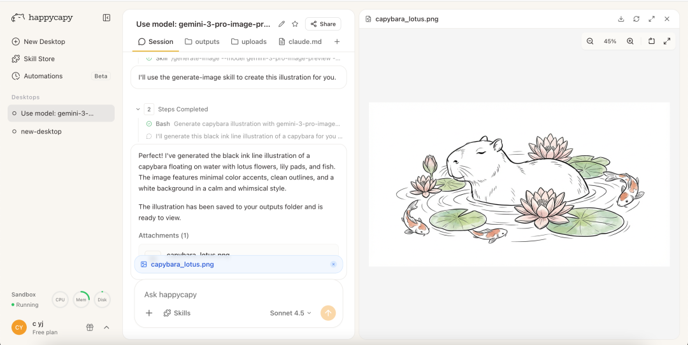Screen dimensions: 688x345
Task: Expand the account menu chevron
Action: [x=106, y=327]
